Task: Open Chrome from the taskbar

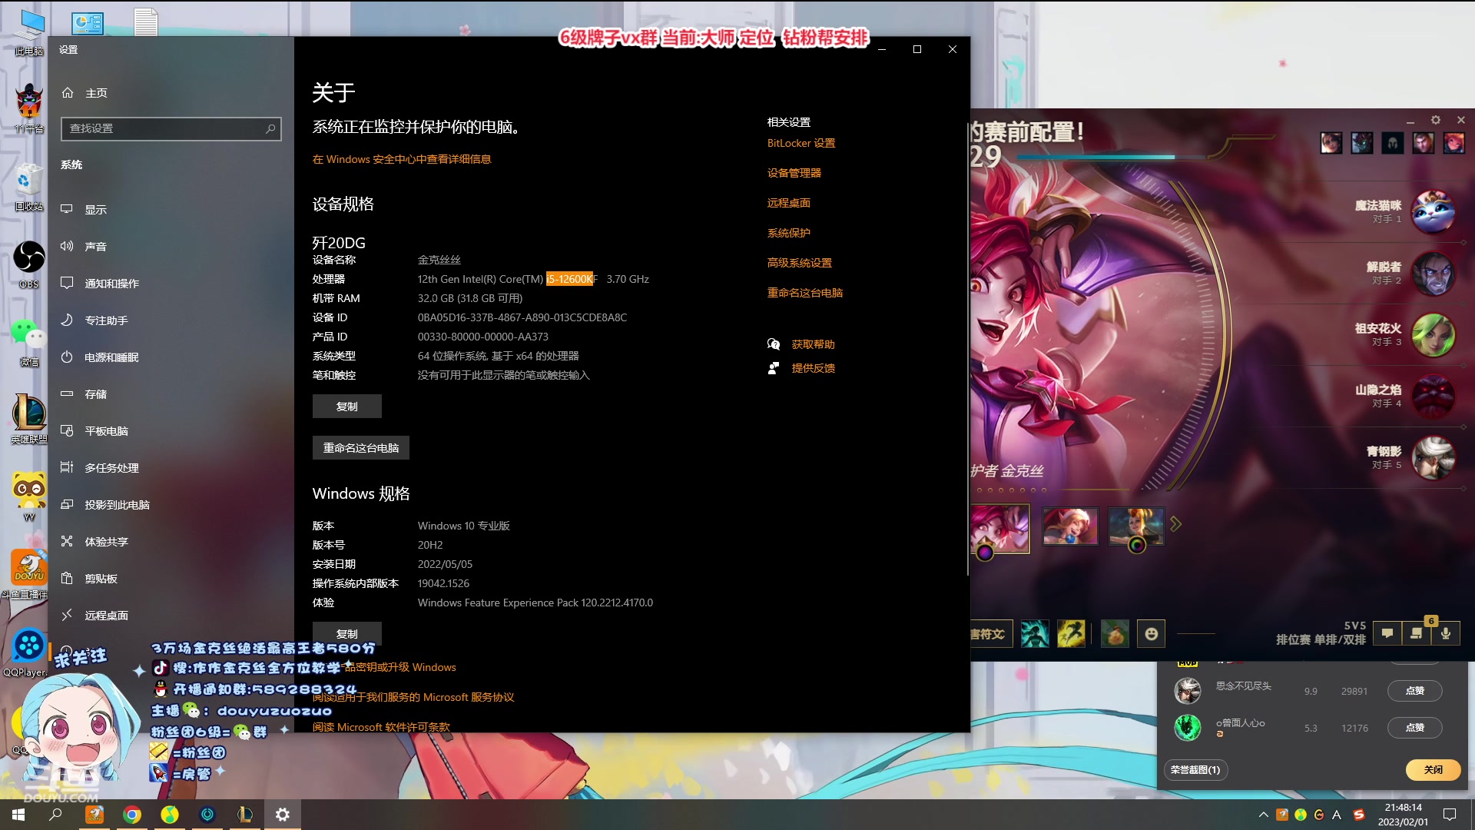Action: tap(132, 815)
